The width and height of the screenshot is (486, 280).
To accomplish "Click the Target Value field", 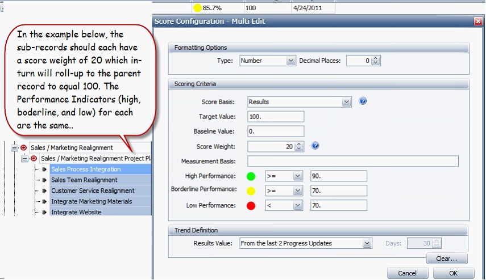I will pos(276,117).
